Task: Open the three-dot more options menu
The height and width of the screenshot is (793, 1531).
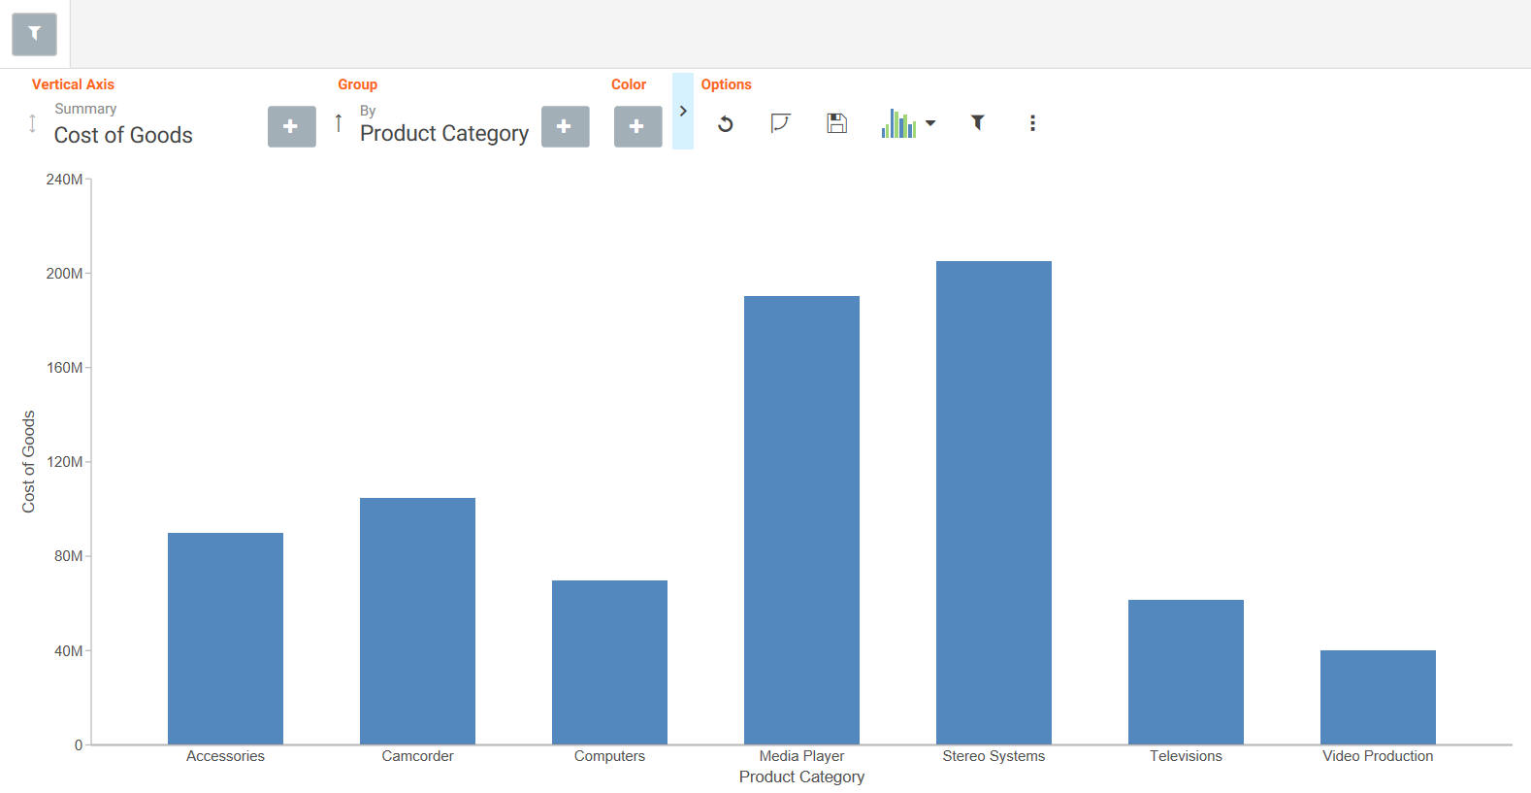Action: coord(1032,123)
